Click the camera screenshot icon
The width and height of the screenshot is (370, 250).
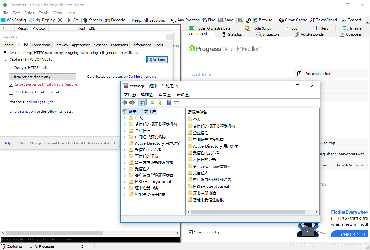pyautogui.click(x=241, y=20)
